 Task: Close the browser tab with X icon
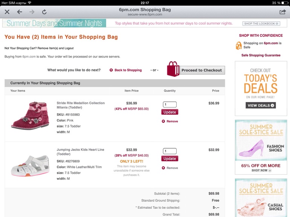[x=7, y=12]
